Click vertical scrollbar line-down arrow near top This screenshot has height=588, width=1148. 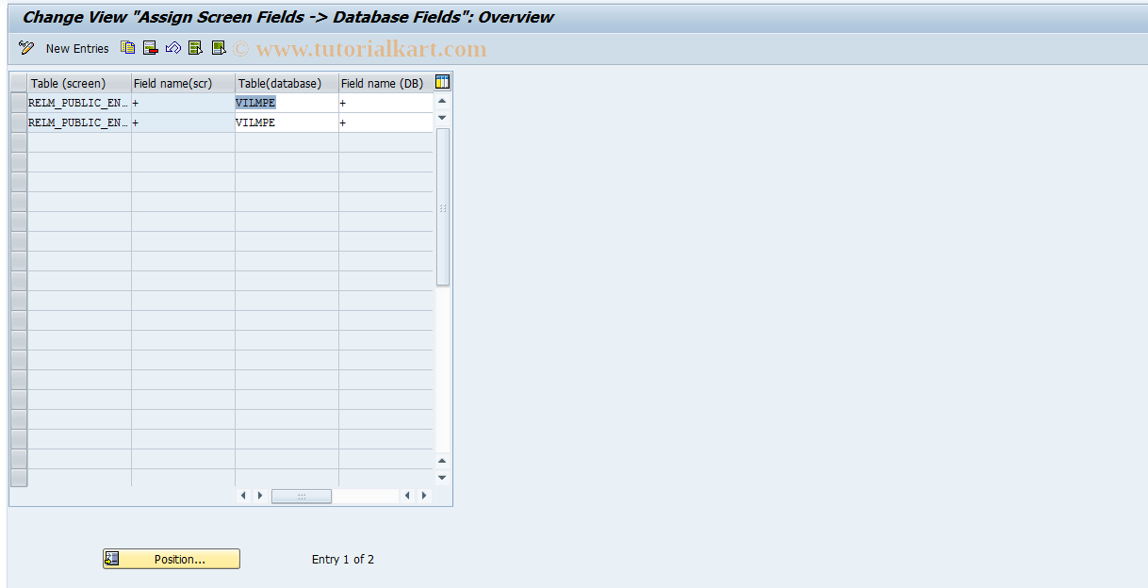(x=443, y=118)
